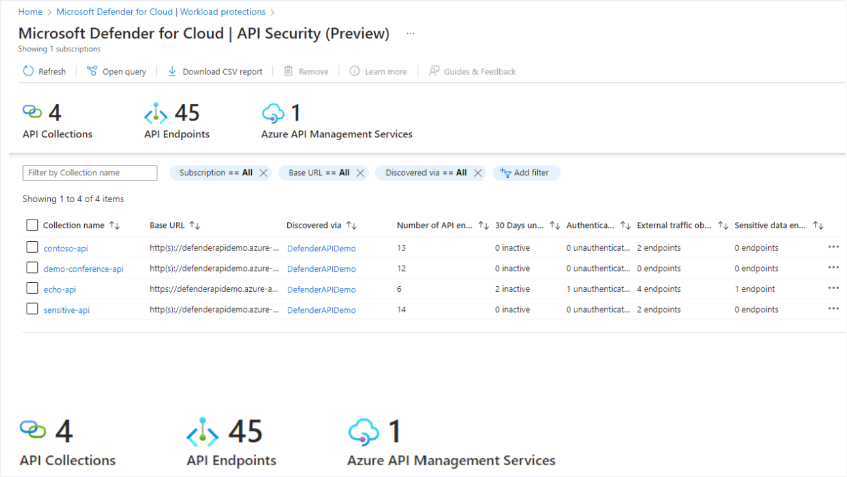Open the echo-api collection link
Viewport: 847px width, 477px height.
point(60,290)
